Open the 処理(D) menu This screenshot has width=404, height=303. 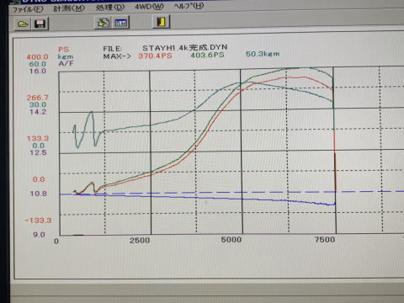click(x=110, y=8)
